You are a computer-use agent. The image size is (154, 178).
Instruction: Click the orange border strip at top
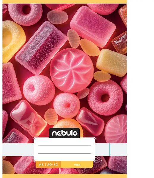[65, 2]
